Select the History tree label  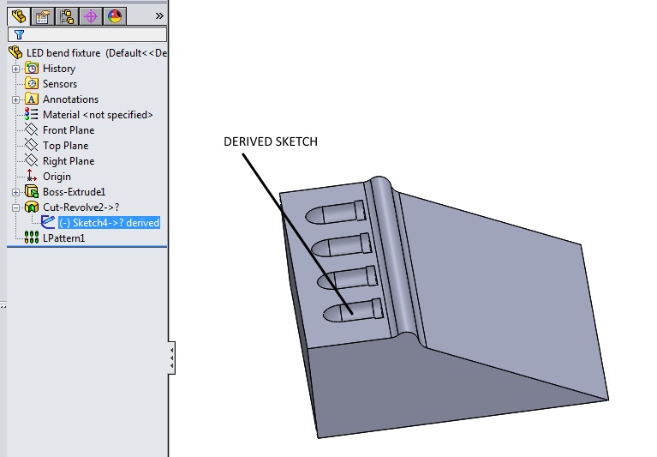[59, 69]
